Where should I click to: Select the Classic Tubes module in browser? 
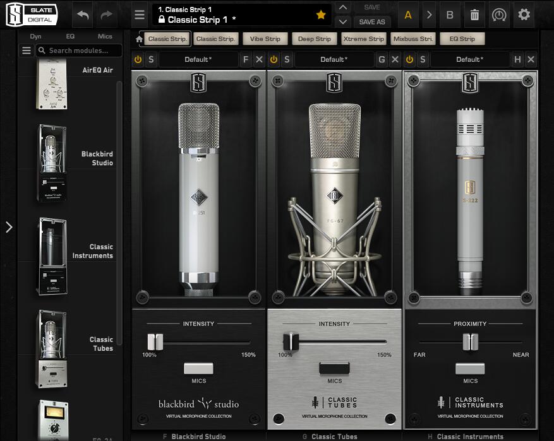coord(52,349)
